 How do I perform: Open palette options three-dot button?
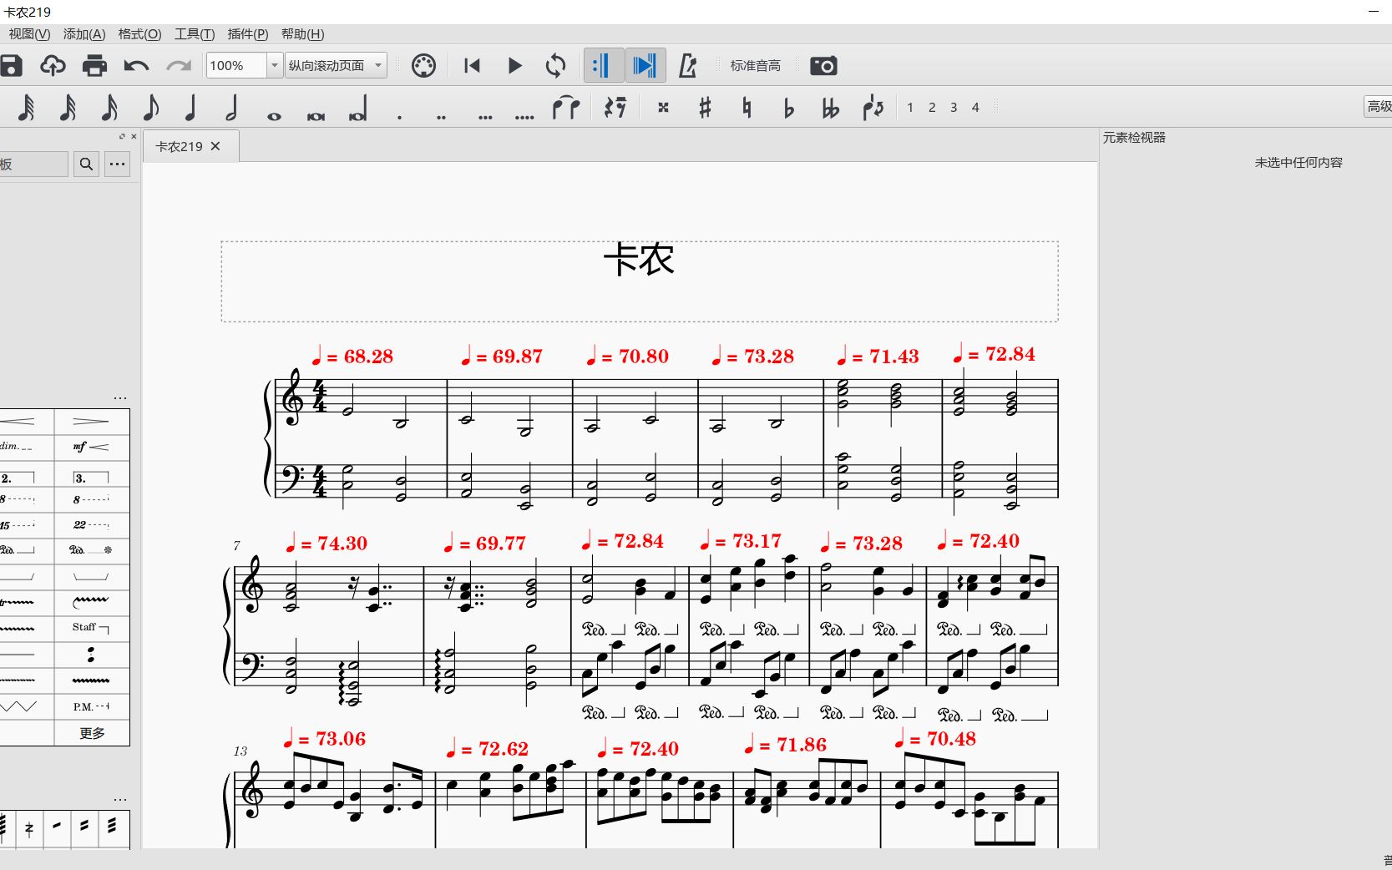118,164
